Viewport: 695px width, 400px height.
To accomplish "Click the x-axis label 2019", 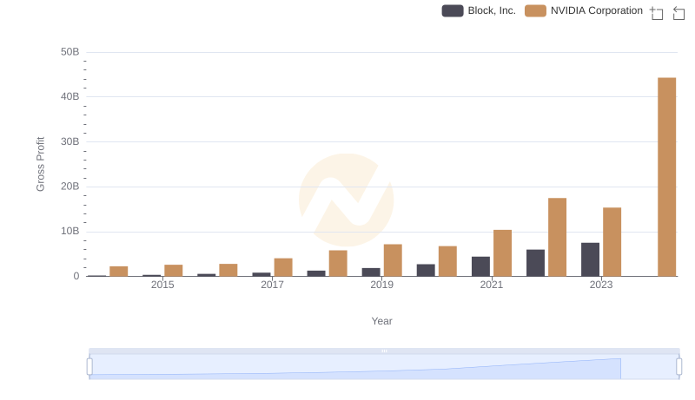I will [x=381, y=285].
